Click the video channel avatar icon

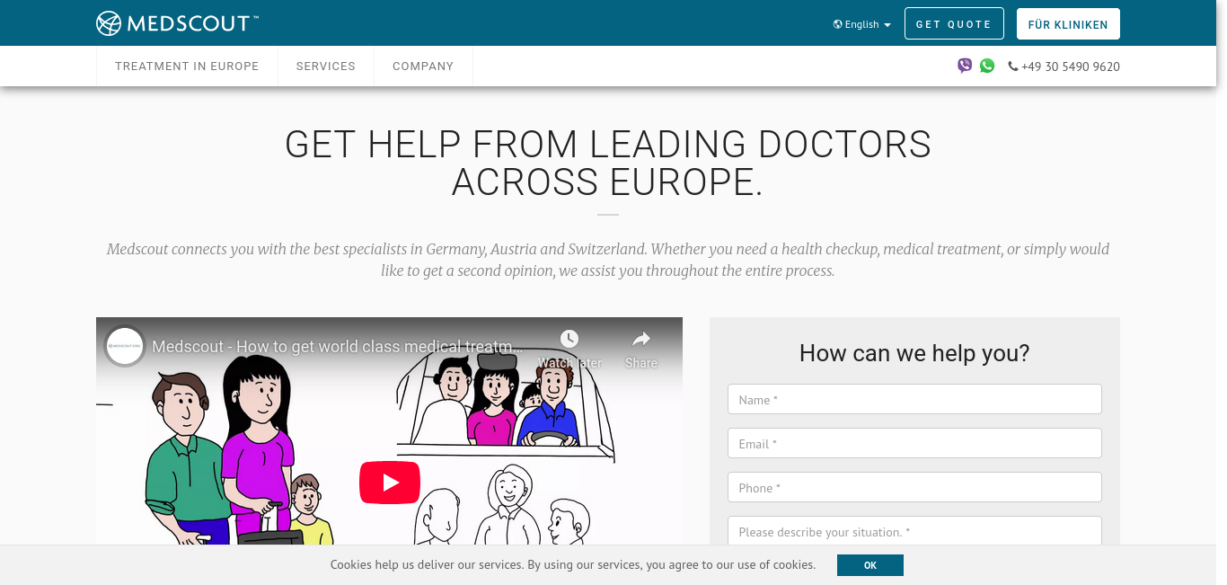pos(125,346)
